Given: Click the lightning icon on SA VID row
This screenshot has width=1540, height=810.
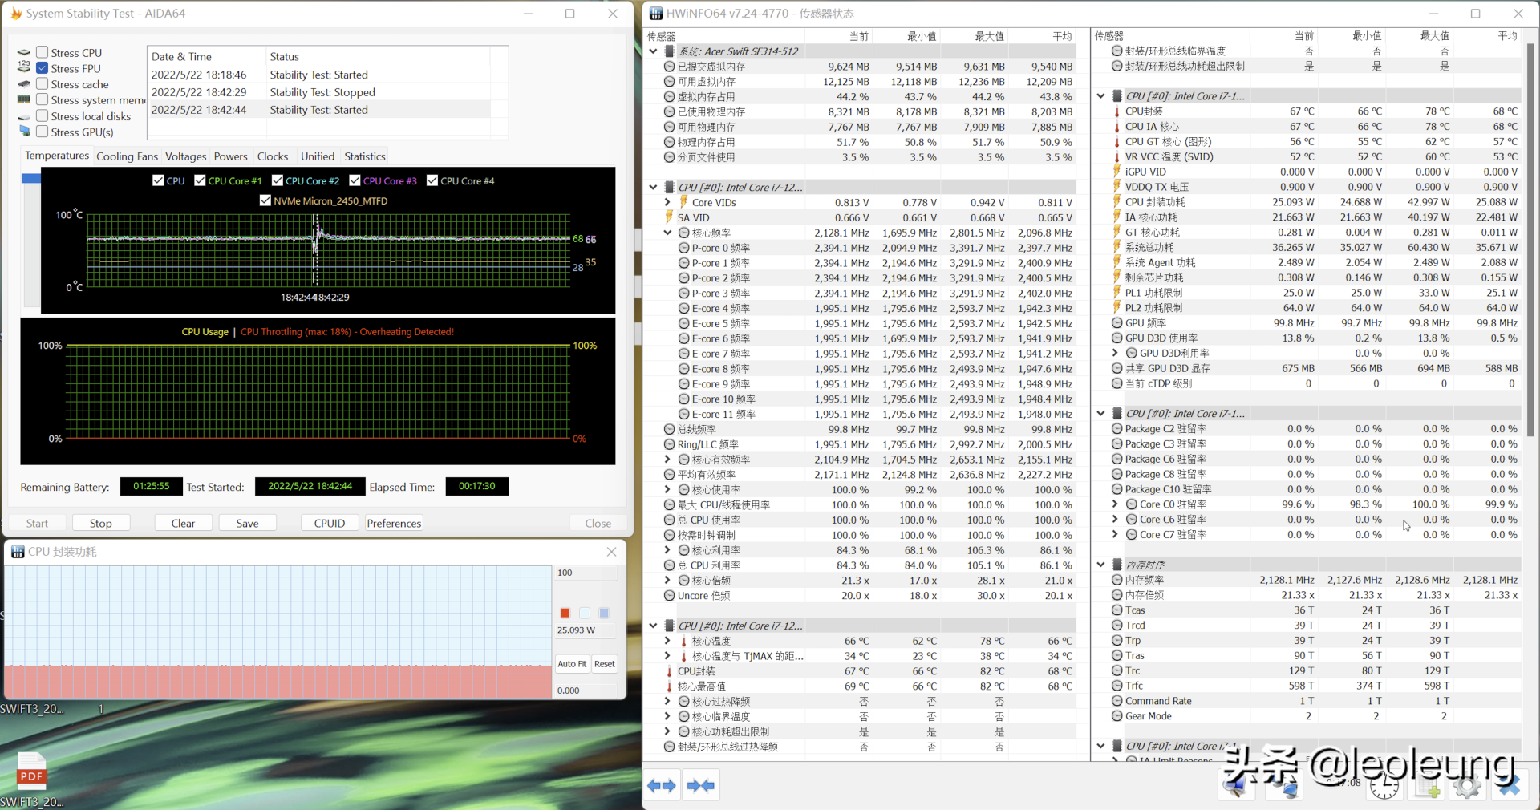Looking at the screenshot, I should click(x=668, y=217).
